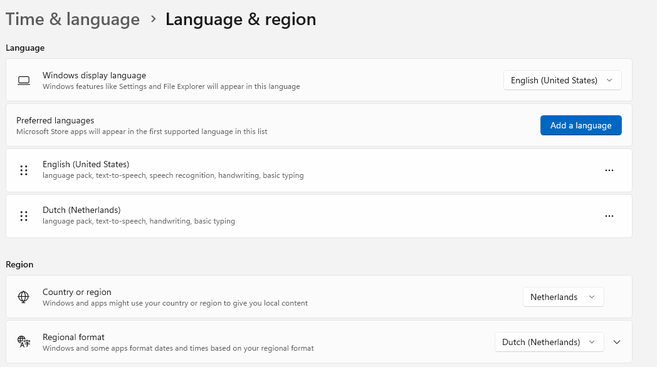Click the Regional format character icon
657x367 pixels.
pyautogui.click(x=23, y=341)
